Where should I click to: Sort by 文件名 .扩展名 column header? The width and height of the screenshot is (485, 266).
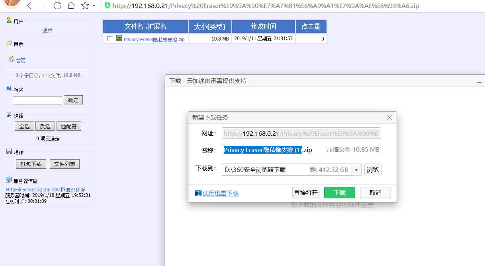click(145, 27)
